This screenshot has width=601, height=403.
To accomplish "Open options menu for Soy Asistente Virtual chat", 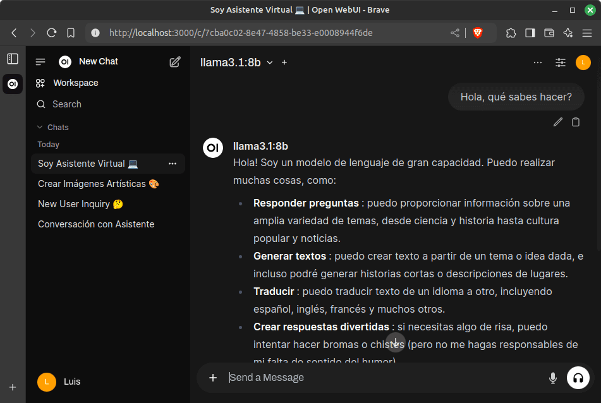I will [173, 164].
